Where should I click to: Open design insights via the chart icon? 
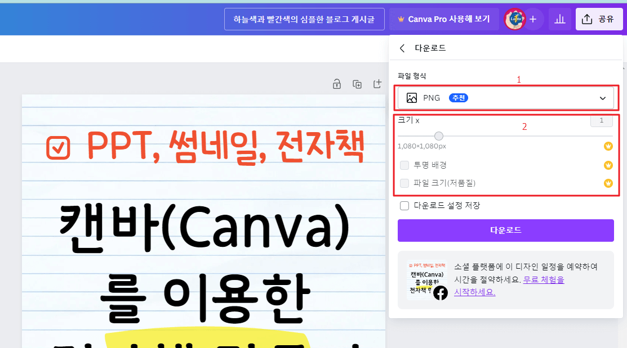[559, 19]
